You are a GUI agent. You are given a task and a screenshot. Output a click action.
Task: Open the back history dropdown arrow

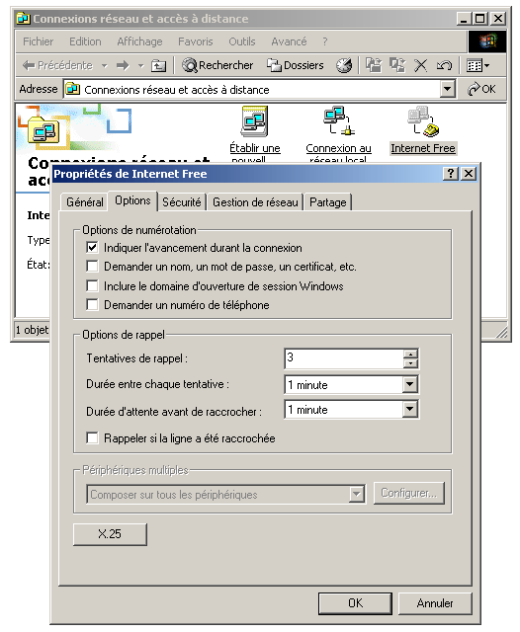pyautogui.click(x=104, y=65)
